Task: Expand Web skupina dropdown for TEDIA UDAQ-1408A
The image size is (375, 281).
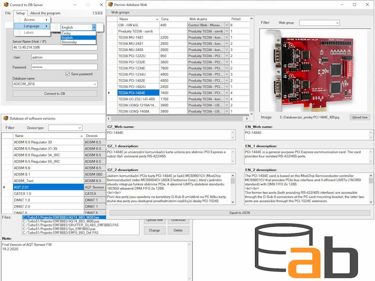Action: point(227,111)
